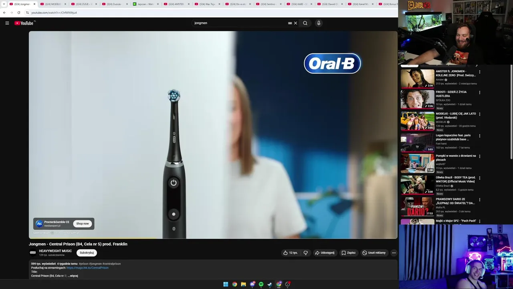Open the mugo.lnk.to/CentralPrison link
This screenshot has width=513, height=289.
[x=87, y=268]
